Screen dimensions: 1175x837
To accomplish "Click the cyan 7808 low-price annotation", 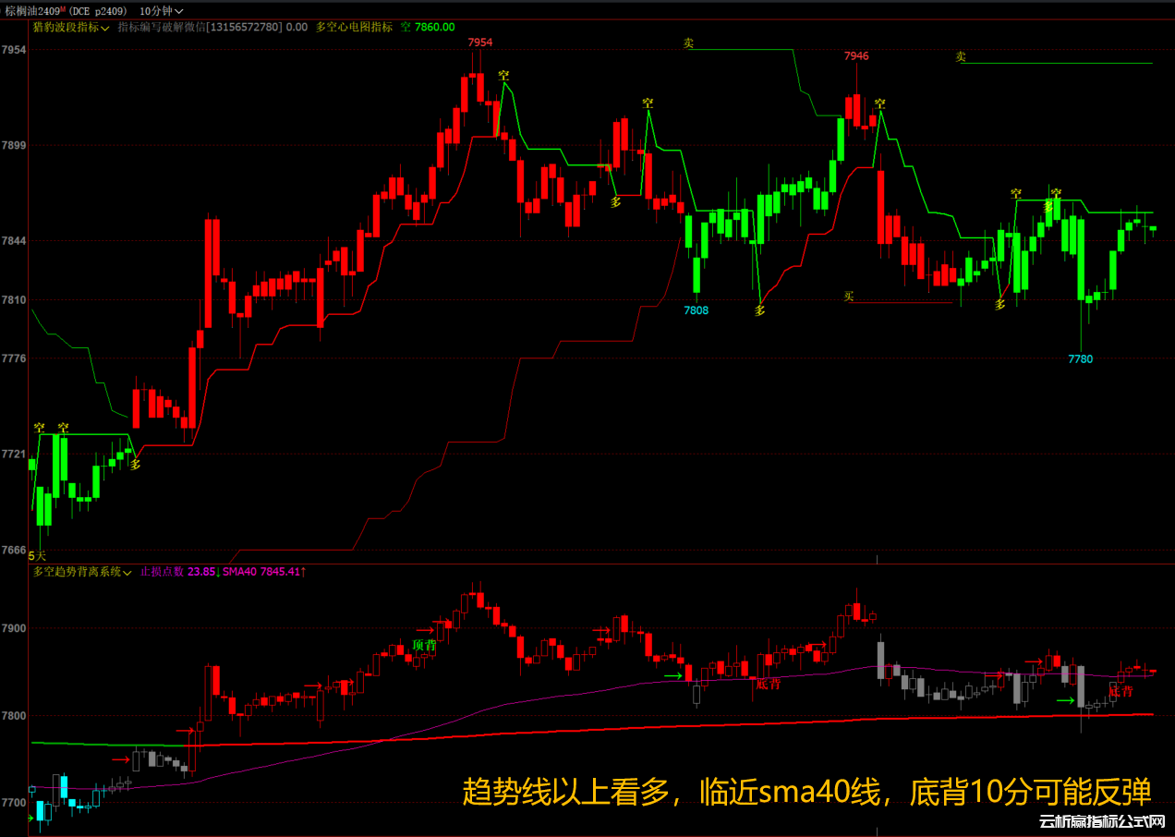I will [x=696, y=310].
